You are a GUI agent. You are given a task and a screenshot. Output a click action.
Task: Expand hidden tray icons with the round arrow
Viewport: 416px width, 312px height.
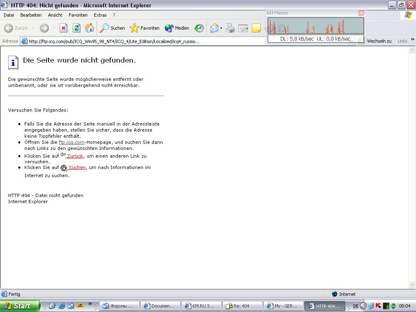click(x=363, y=306)
